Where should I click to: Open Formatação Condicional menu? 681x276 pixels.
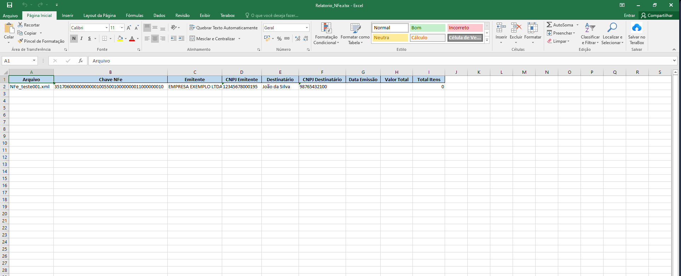pyautogui.click(x=326, y=34)
